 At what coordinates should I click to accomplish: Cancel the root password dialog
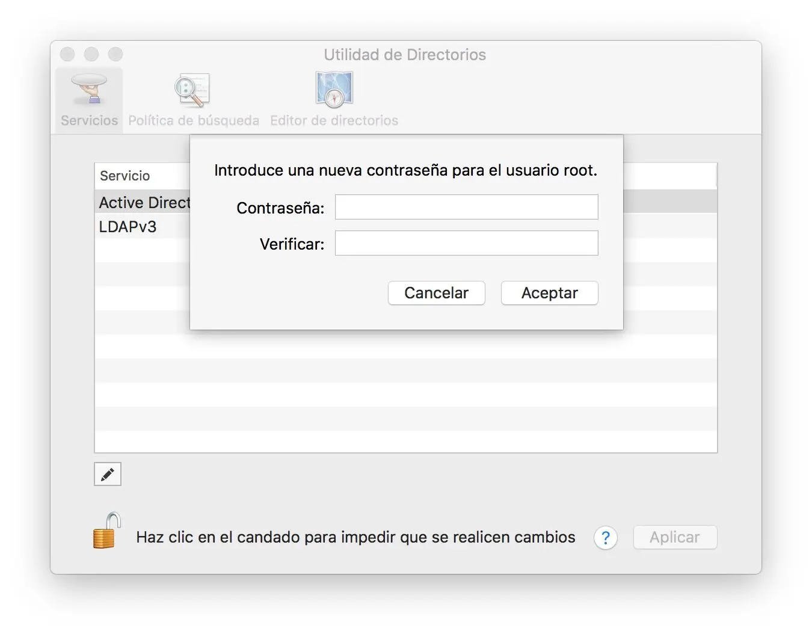point(436,293)
